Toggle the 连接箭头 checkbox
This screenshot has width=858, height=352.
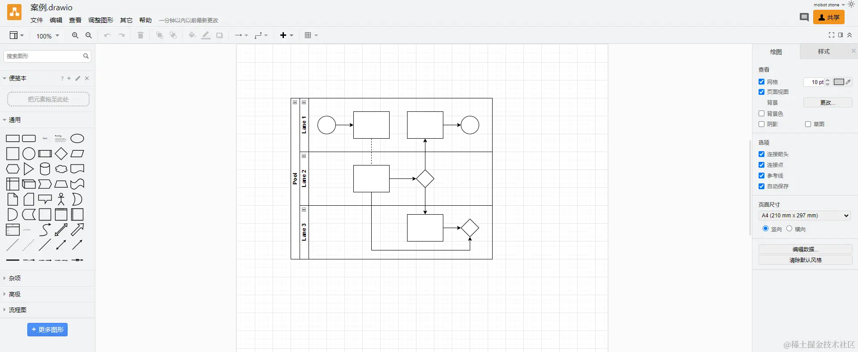[x=761, y=154]
